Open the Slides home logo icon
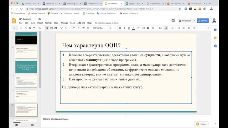The image size is (228, 128). pyautogui.click(x=14, y=21)
